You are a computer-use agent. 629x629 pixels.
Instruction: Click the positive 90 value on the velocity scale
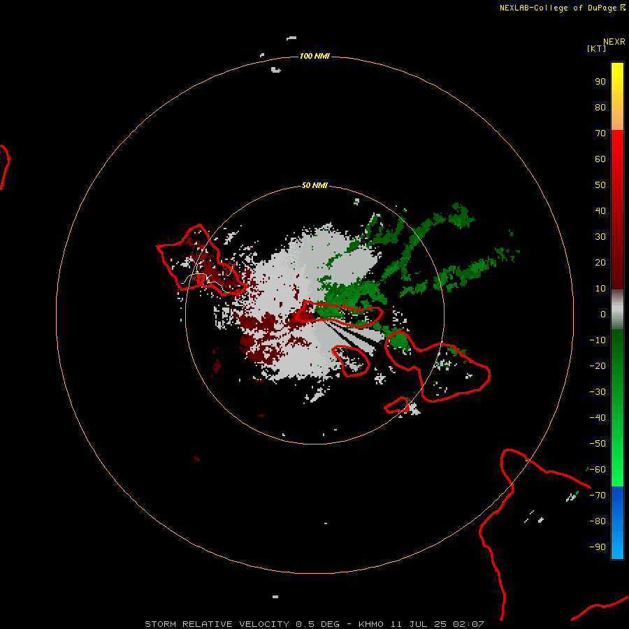[x=600, y=82]
